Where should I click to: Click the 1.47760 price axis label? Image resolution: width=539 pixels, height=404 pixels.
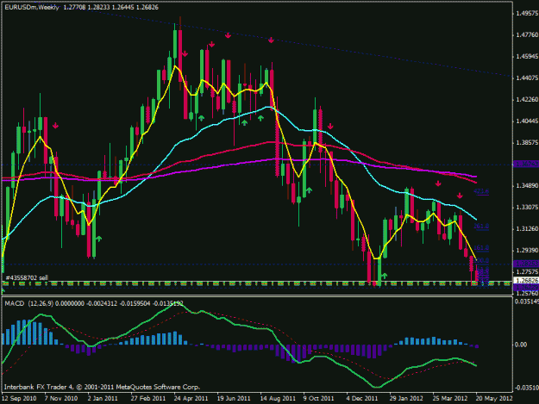click(x=527, y=35)
